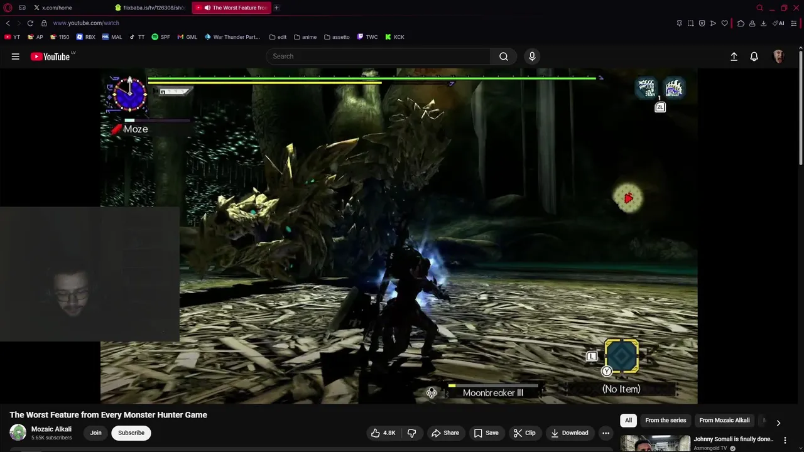
Task: Click the YouTube search input field
Action: pyautogui.click(x=378, y=56)
